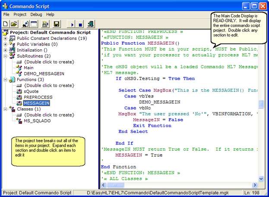Click the Public Variables node icon
This screenshot has height=197, width=269.
click(12, 44)
